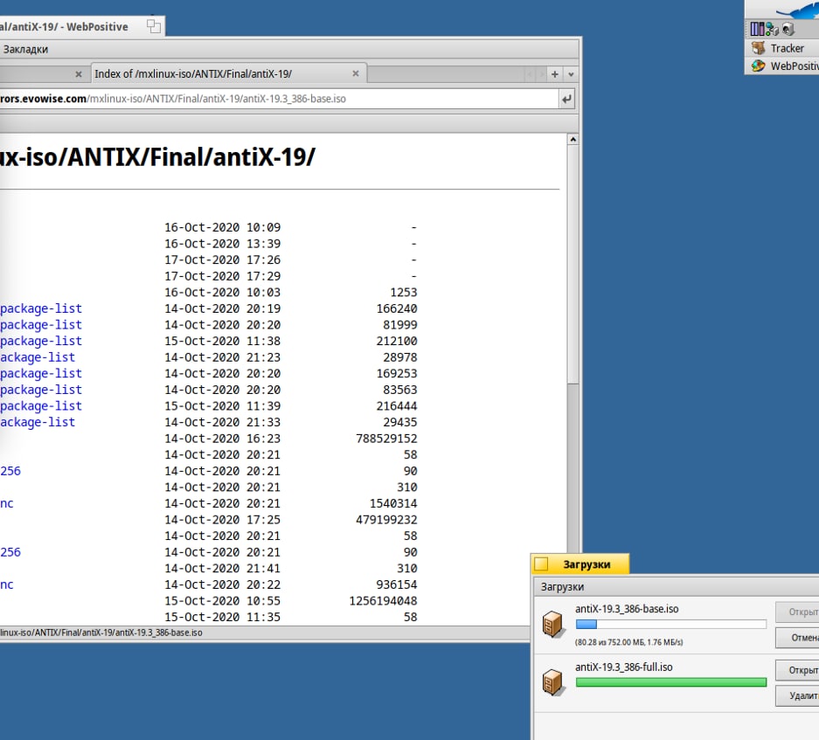The height and width of the screenshot is (740, 819).
Task: Click the date '16-Oct-2020 13:39'
Action: (223, 244)
